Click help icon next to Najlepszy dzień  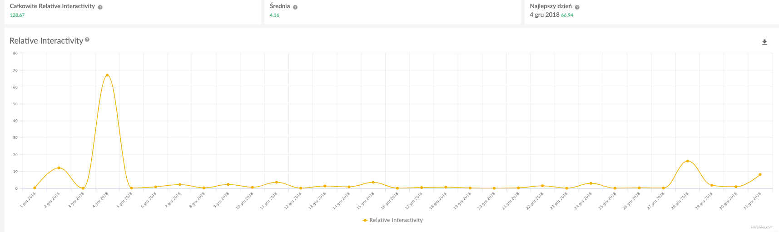coord(577,7)
